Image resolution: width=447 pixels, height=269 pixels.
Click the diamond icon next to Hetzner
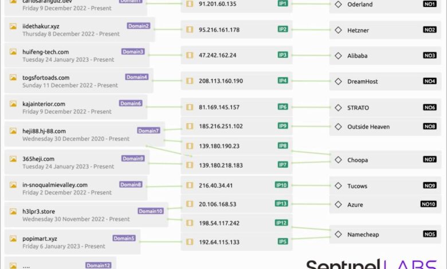click(338, 30)
